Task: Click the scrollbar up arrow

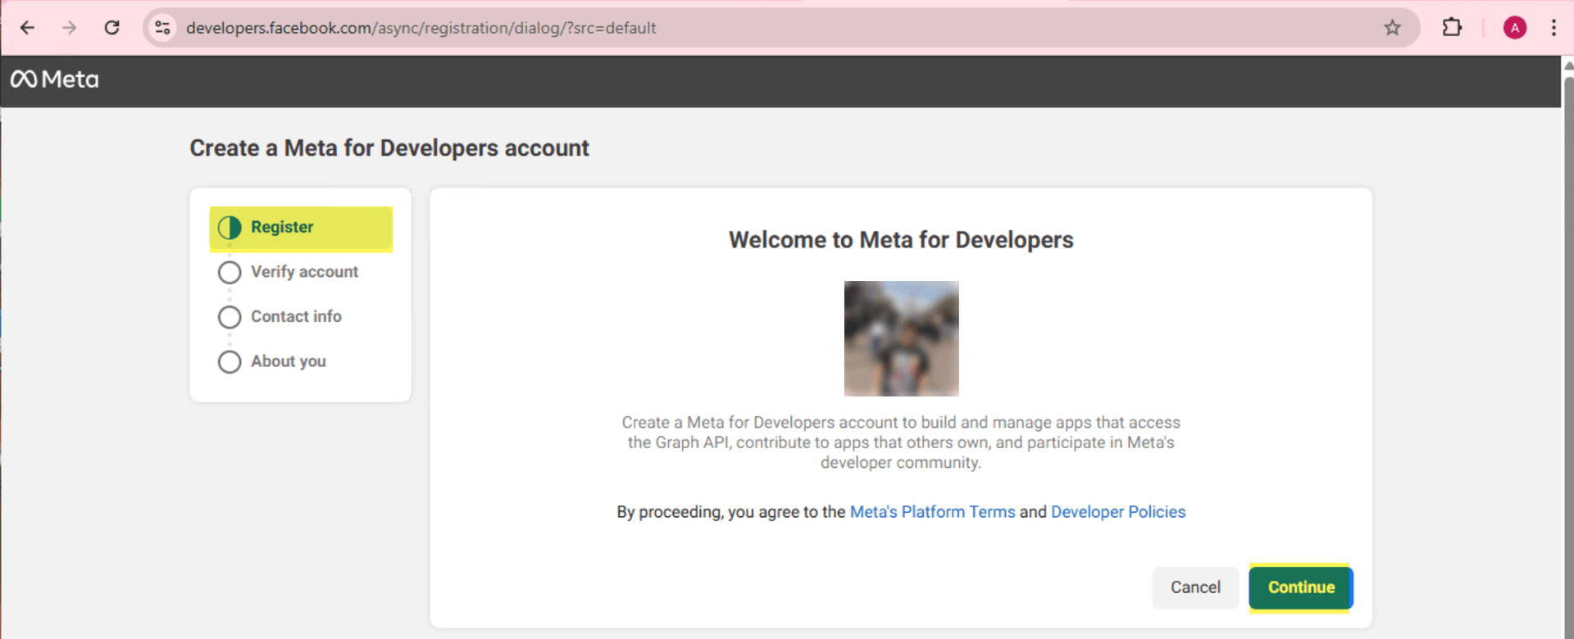Action: (1568, 65)
